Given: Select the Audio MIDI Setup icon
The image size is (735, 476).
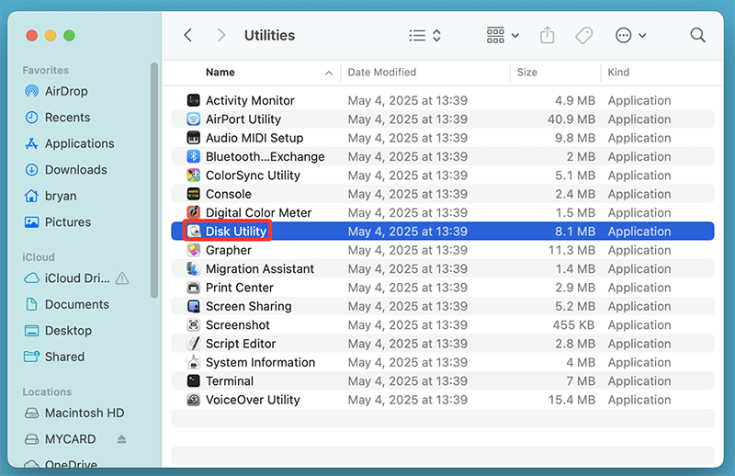Looking at the screenshot, I should click(x=194, y=138).
